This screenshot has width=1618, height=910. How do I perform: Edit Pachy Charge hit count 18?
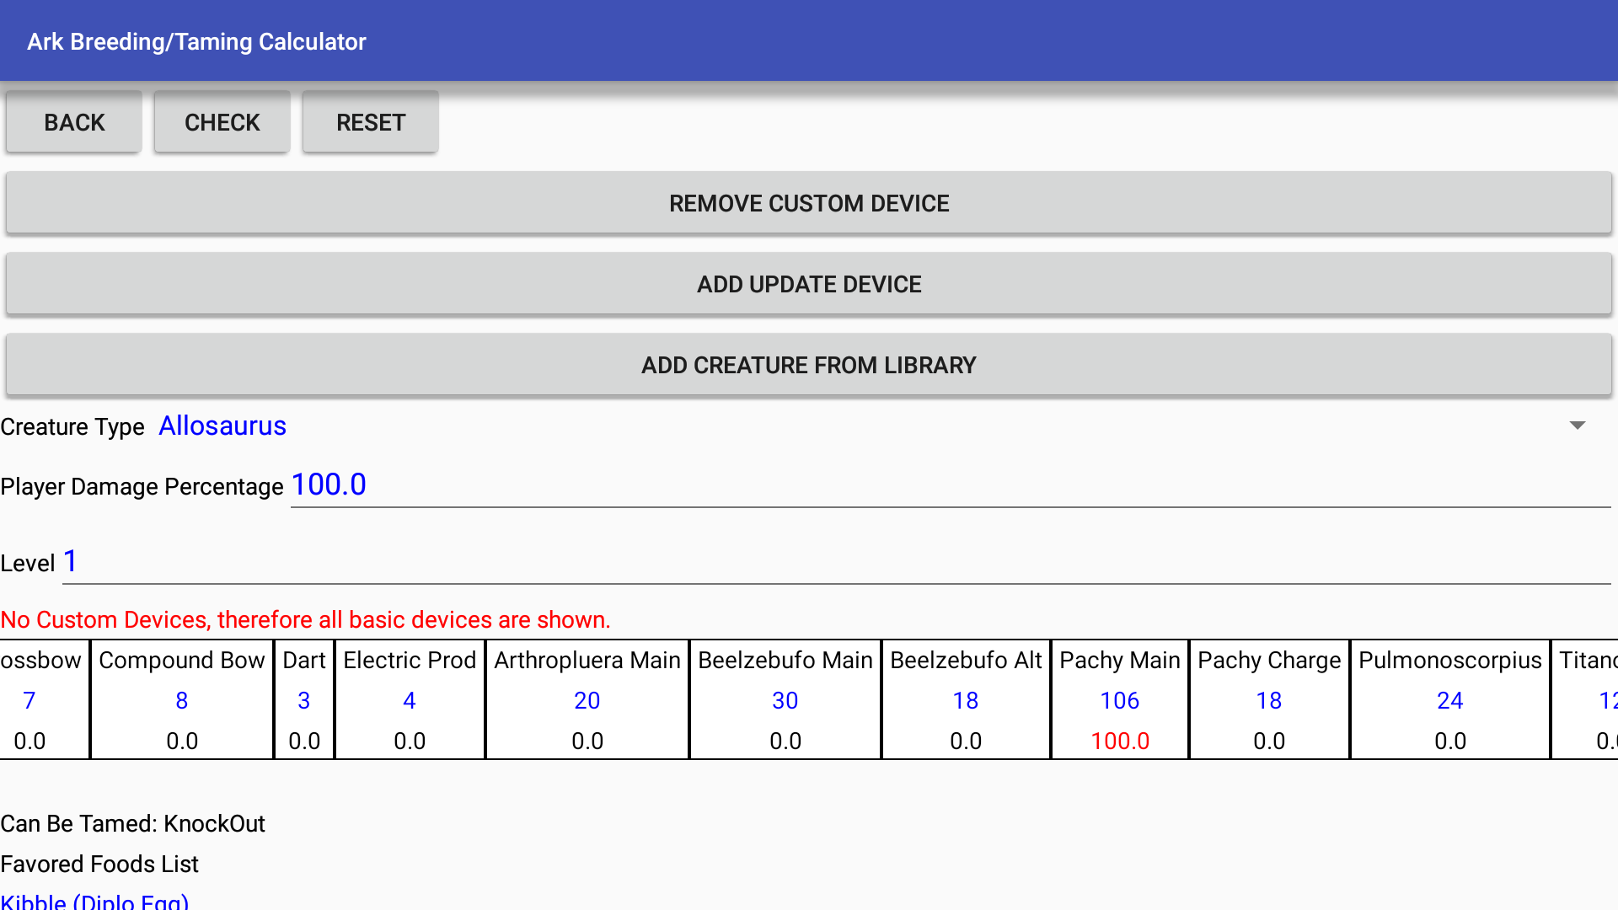point(1269,700)
